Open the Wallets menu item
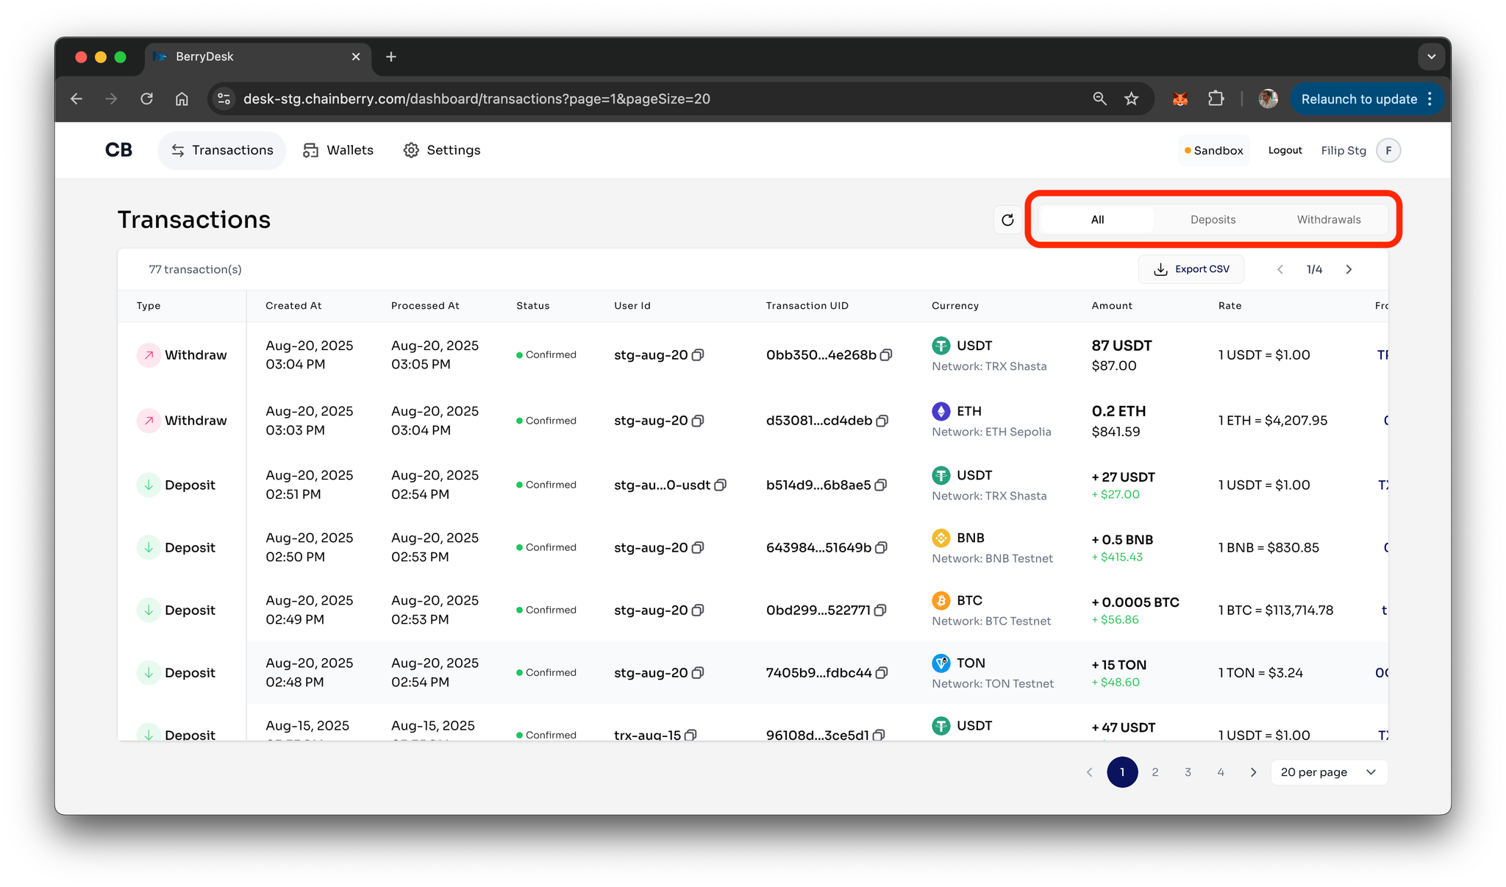Viewport: 1506px width, 887px height. (338, 150)
